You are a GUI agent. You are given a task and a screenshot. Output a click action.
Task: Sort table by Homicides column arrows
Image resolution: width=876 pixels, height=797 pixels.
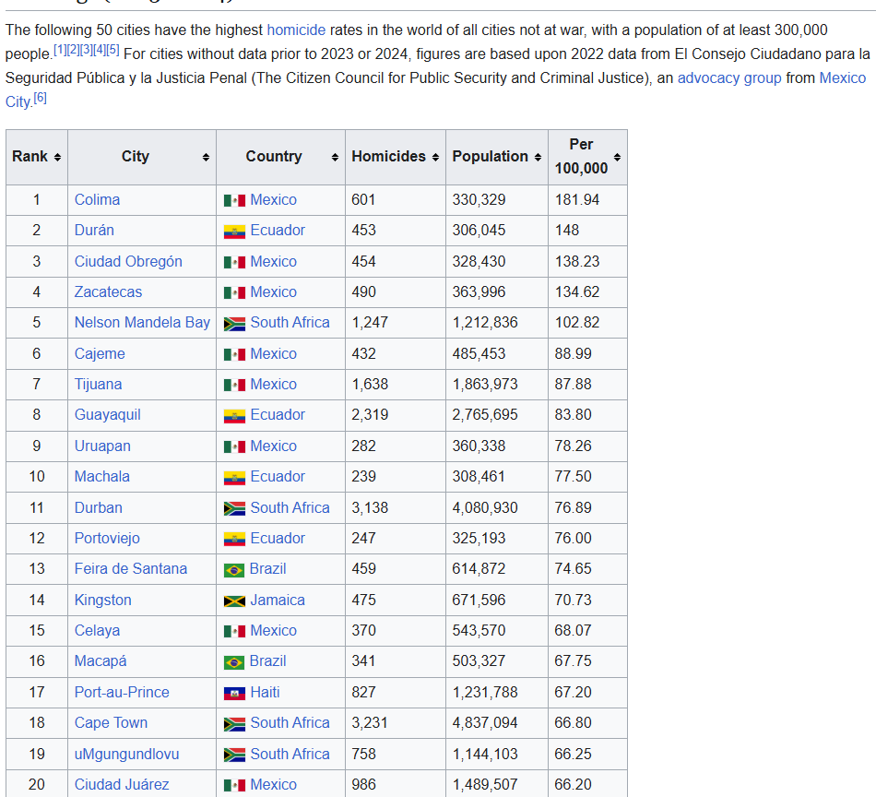tap(435, 158)
